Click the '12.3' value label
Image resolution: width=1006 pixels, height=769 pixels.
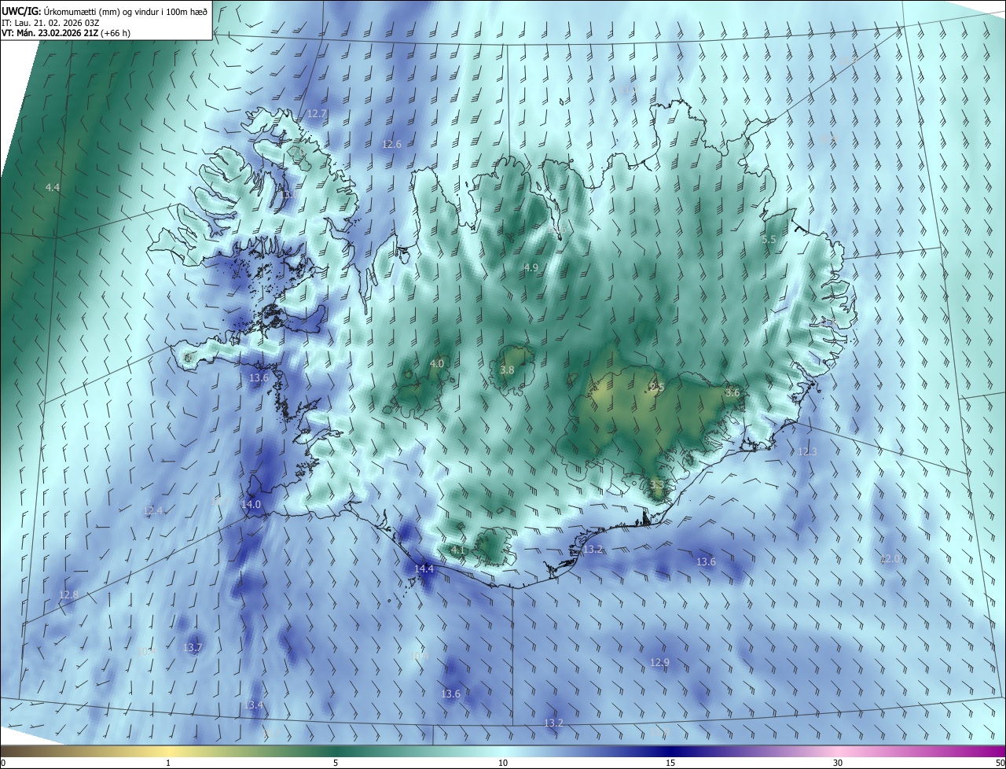pos(807,451)
